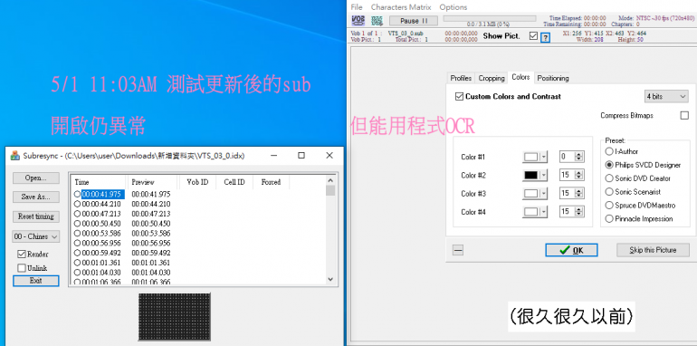The width and height of the screenshot is (697, 346).
Task: Click scroll down arrow in subtitle list
Action: [330, 279]
